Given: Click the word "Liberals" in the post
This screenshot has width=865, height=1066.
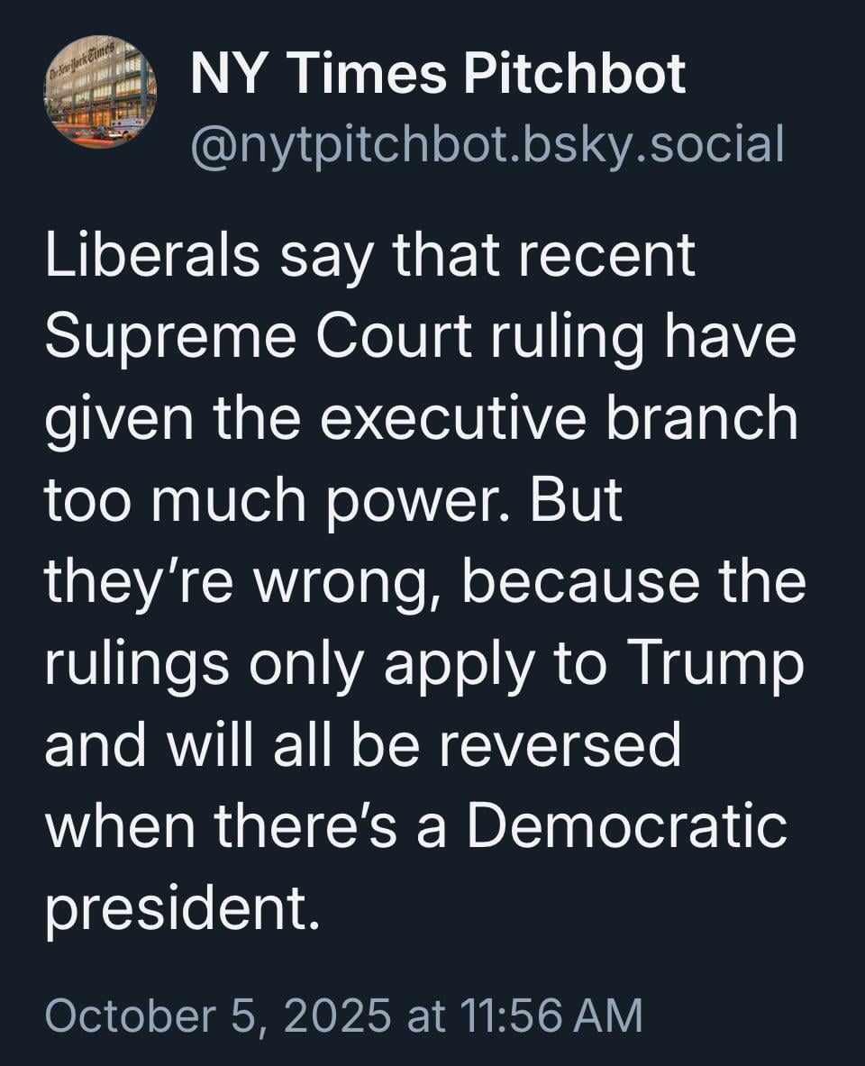Looking at the screenshot, I should click(x=153, y=255).
